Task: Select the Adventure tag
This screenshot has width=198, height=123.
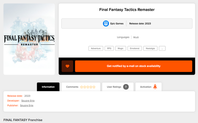Action: [x=96, y=48]
